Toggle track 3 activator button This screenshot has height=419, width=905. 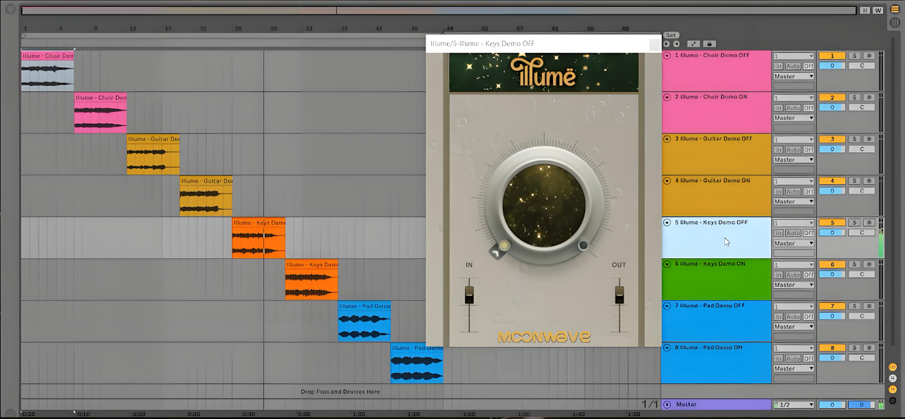pos(832,139)
